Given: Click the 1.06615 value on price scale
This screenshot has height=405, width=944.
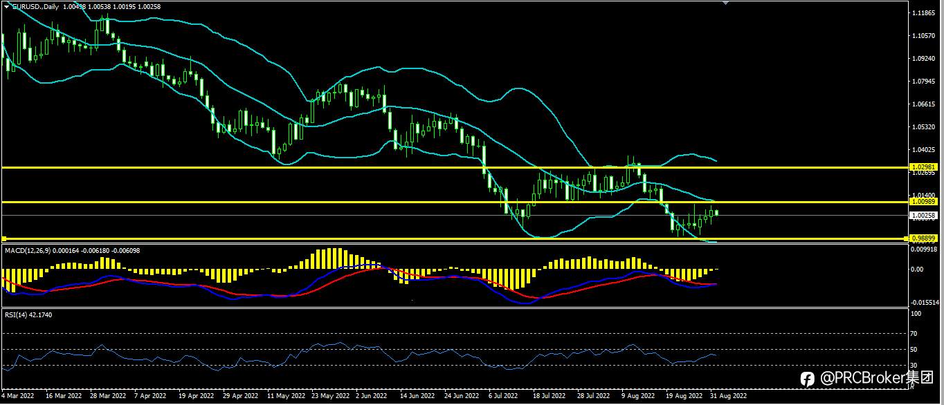Looking at the screenshot, I should [x=925, y=104].
